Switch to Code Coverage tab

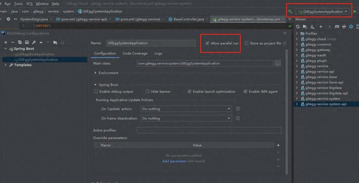(x=135, y=53)
